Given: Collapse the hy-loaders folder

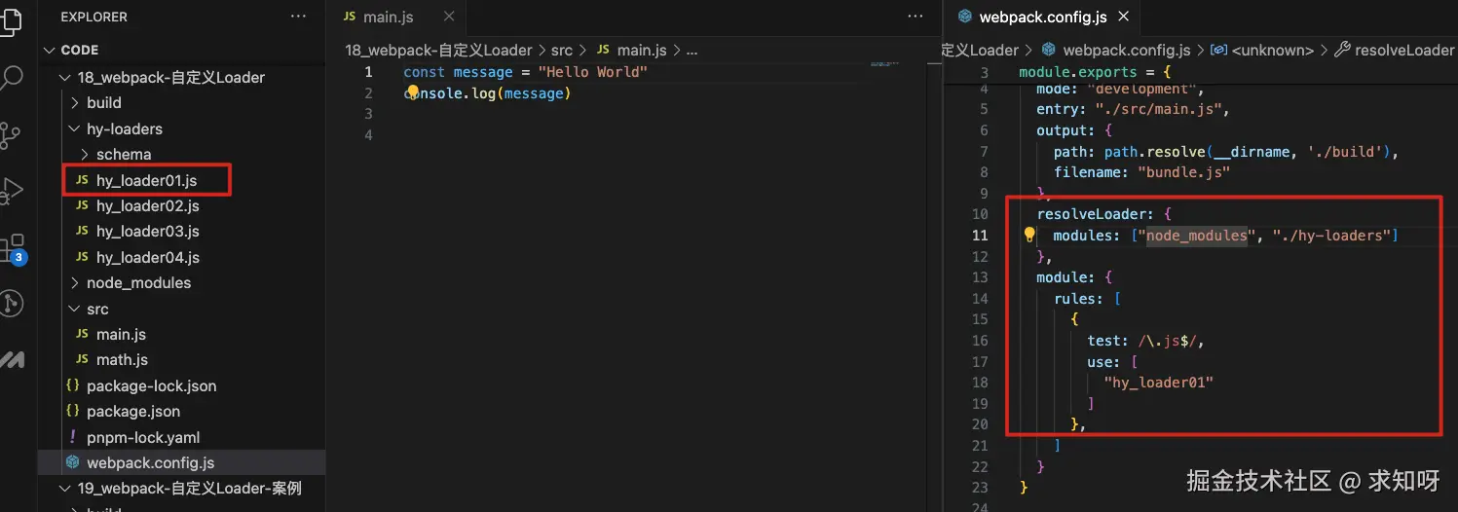Looking at the screenshot, I should [x=124, y=128].
